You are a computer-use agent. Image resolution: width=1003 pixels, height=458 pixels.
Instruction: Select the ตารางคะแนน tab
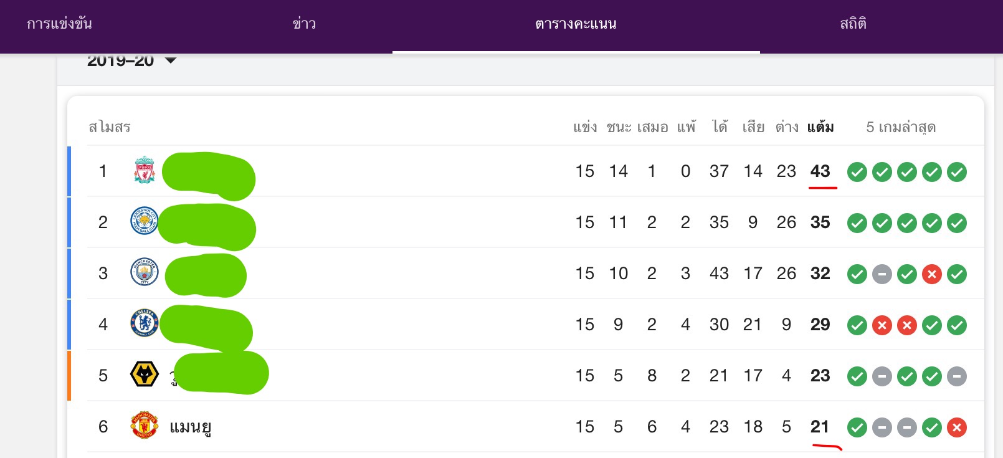pyautogui.click(x=576, y=24)
